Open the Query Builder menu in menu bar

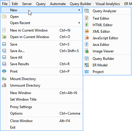(81, 4)
